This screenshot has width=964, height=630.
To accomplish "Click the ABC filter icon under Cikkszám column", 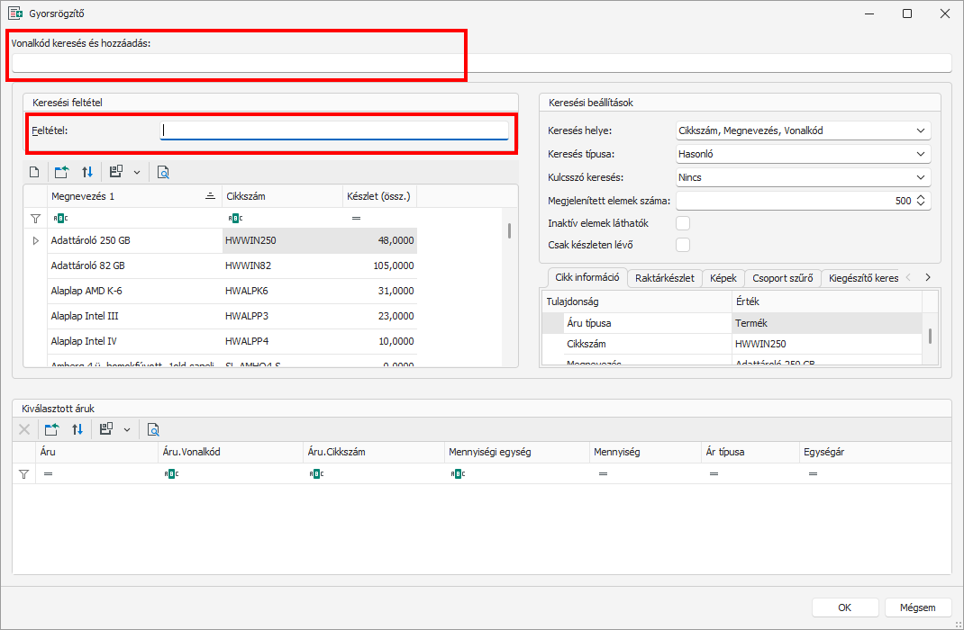I will [235, 219].
